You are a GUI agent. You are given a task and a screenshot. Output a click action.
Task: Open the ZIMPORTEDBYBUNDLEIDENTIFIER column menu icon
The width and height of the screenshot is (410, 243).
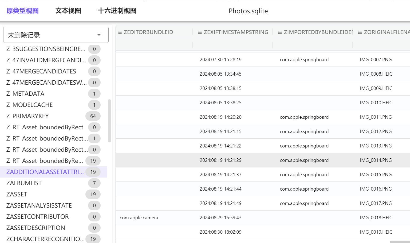coord(279,32)
